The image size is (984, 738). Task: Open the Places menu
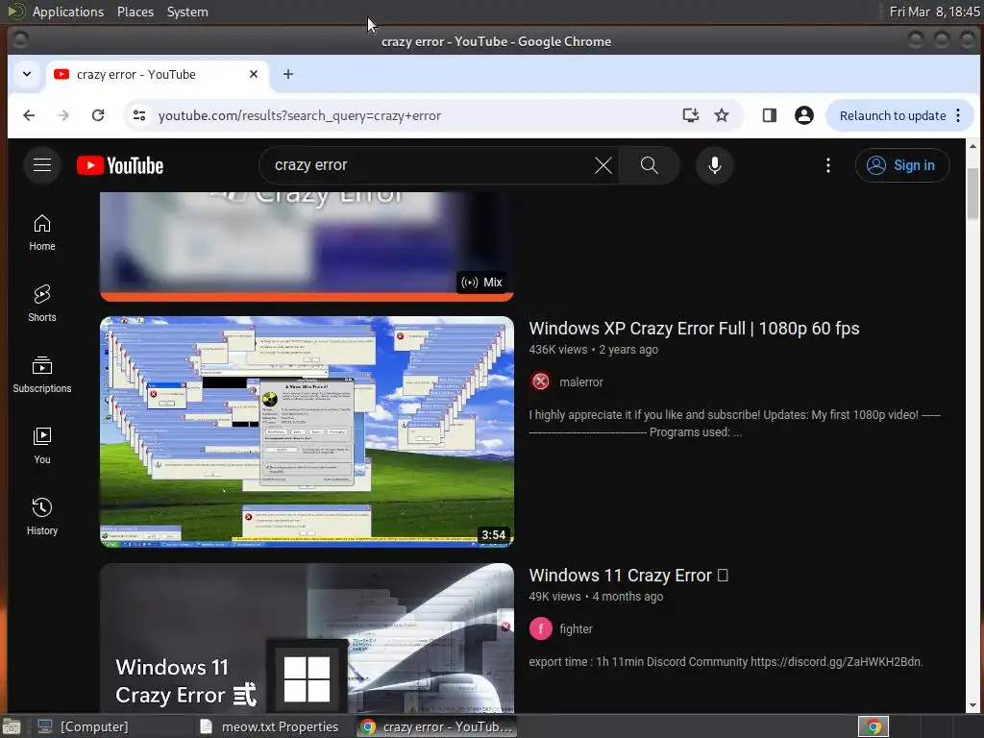click(135, 12)
